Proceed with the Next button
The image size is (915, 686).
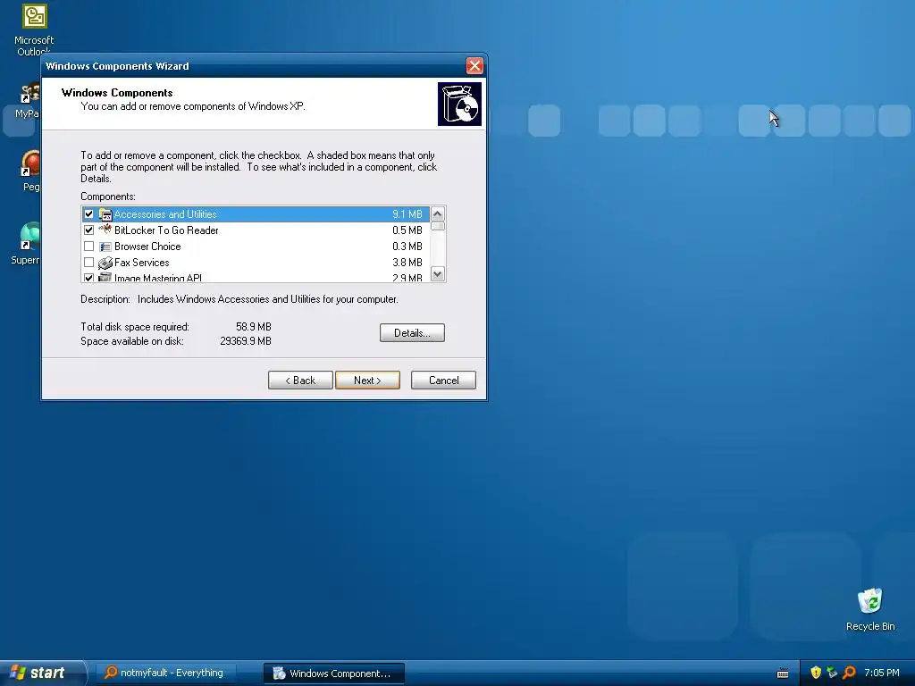tap(367, 381)
